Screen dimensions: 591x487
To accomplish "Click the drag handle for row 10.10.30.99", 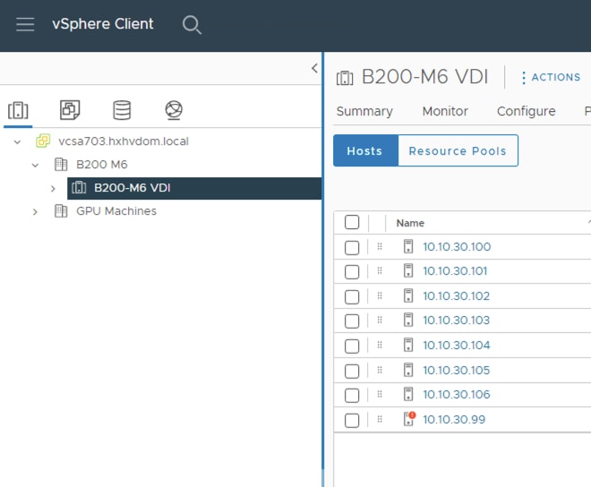I will point(380,419).
